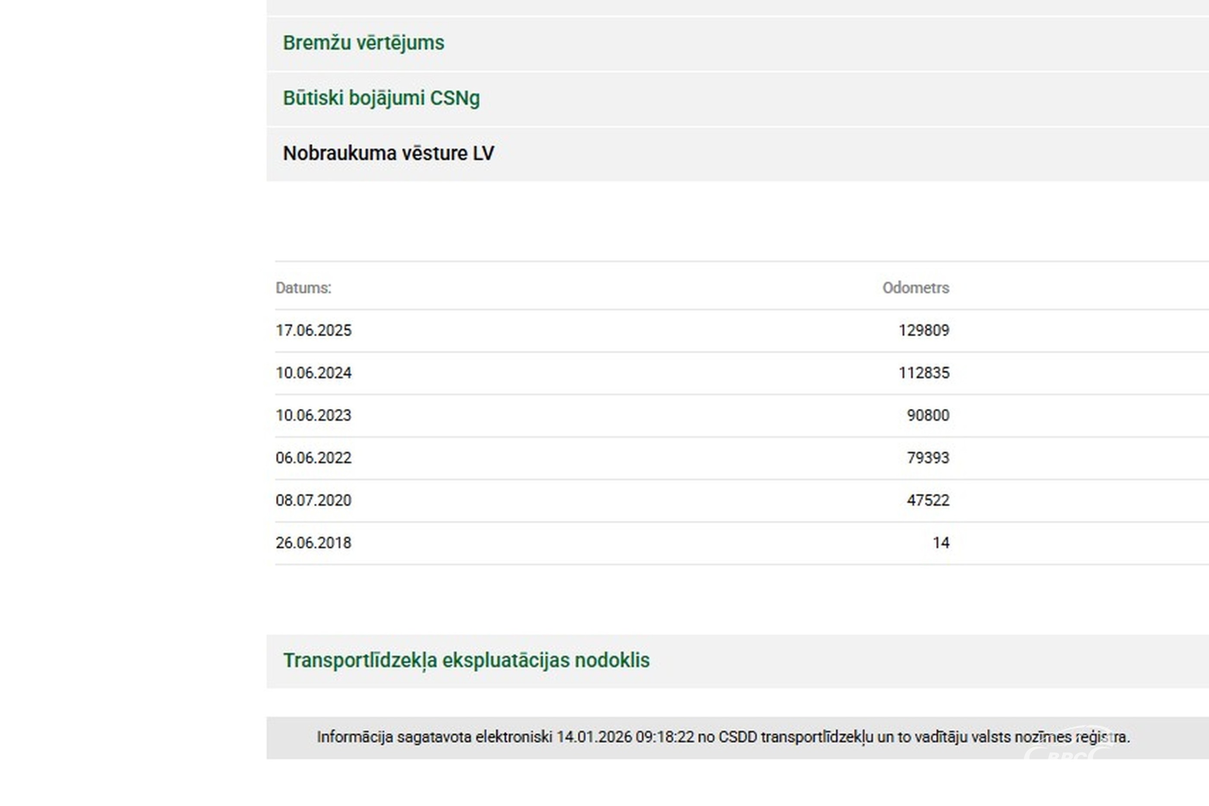Select the 08.07.2020 date entry

[x=313, y=501]
